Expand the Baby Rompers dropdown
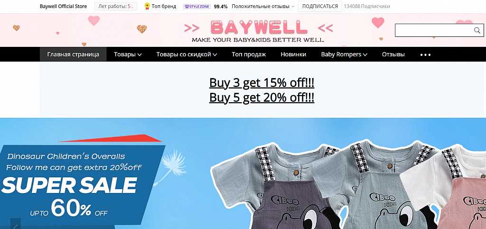Image resolution: width=486 pixels, height=229 pixels. (344, 54)
